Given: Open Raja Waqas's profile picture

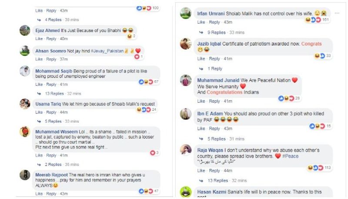Looking at the screenshot, I should (x=185, y=150).
